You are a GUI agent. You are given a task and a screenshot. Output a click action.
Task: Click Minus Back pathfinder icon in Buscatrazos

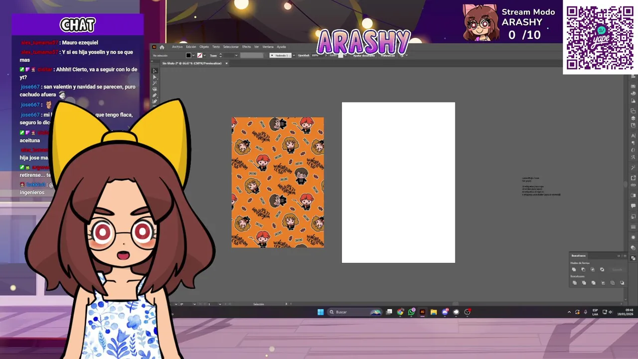(622, 283)
